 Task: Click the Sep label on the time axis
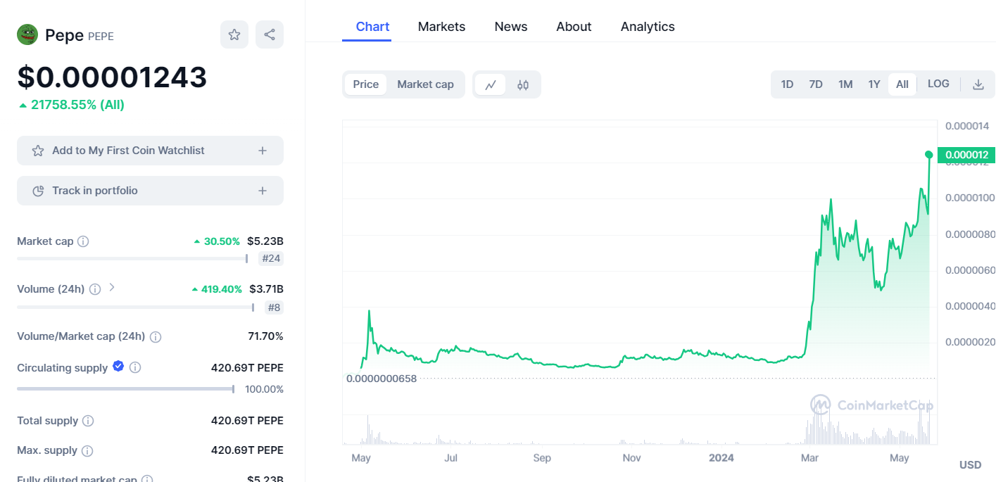click(x=542, y=458)
